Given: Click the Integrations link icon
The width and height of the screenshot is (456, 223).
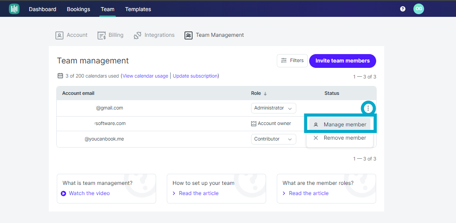Looking at the screenshot, I should point(138,35).
